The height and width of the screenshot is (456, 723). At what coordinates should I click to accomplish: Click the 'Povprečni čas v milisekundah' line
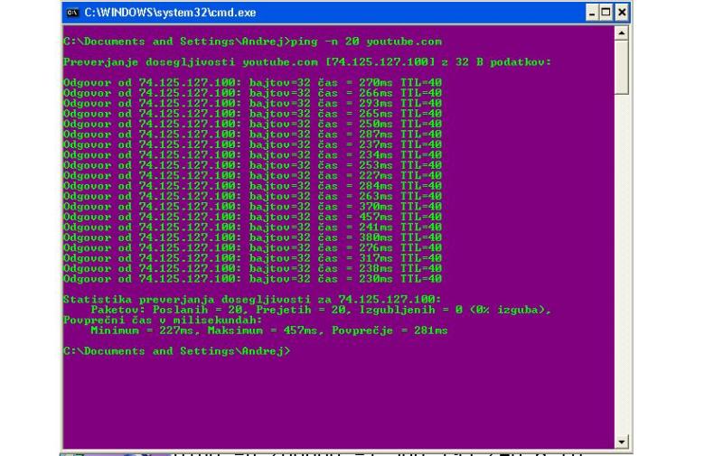click(x=163, y=320)
